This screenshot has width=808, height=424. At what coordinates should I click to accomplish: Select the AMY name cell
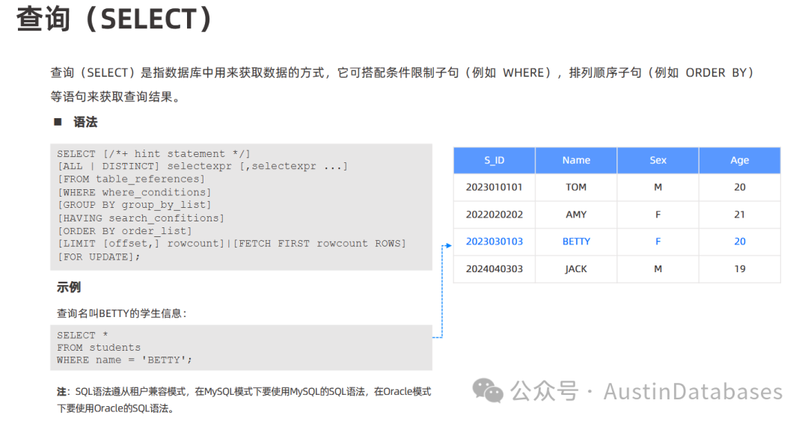[x=576, y=215]
